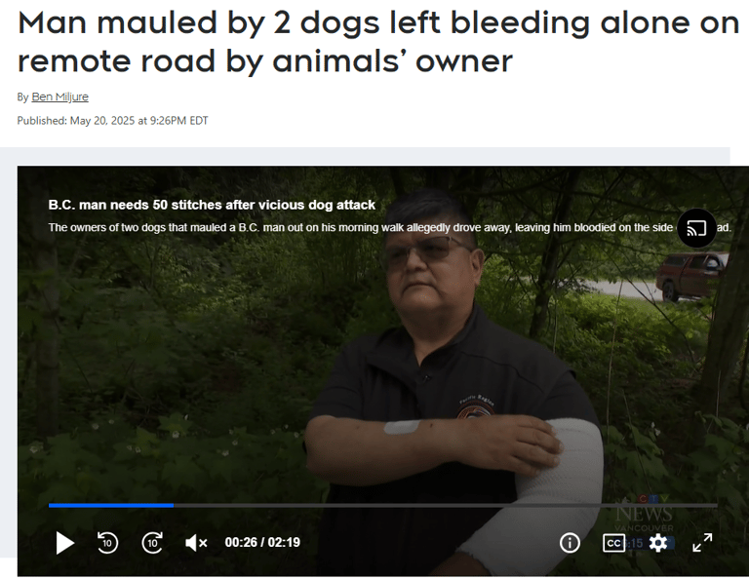Click the 00:26 / 02:19 time display

click(262, 542)
